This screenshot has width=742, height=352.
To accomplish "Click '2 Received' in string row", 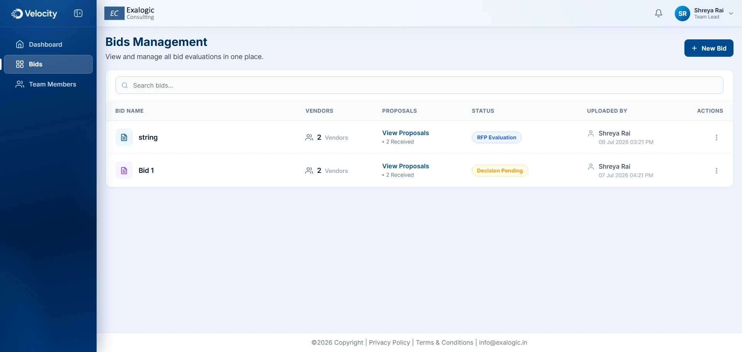I will point(400,142).
